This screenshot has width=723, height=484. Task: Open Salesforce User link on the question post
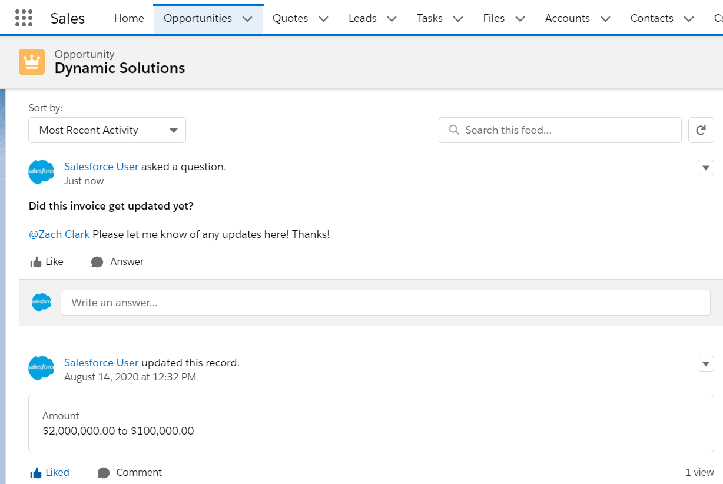click(x=101, y=167)
